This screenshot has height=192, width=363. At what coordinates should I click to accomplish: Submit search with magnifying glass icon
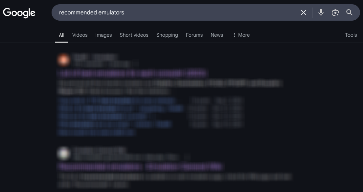(x=349, y=12)
